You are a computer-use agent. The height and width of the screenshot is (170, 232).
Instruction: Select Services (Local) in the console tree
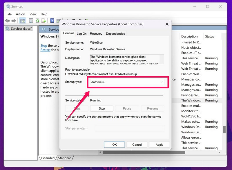click(x=21, y=28)
